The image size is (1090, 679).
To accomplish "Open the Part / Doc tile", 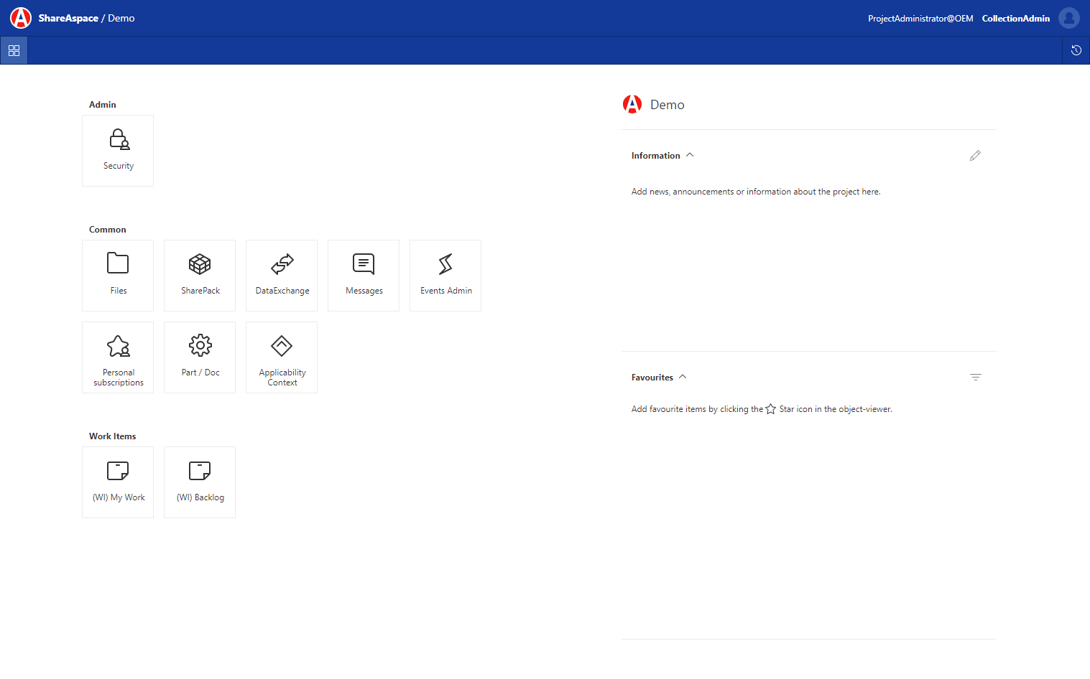I will (199, 357).
